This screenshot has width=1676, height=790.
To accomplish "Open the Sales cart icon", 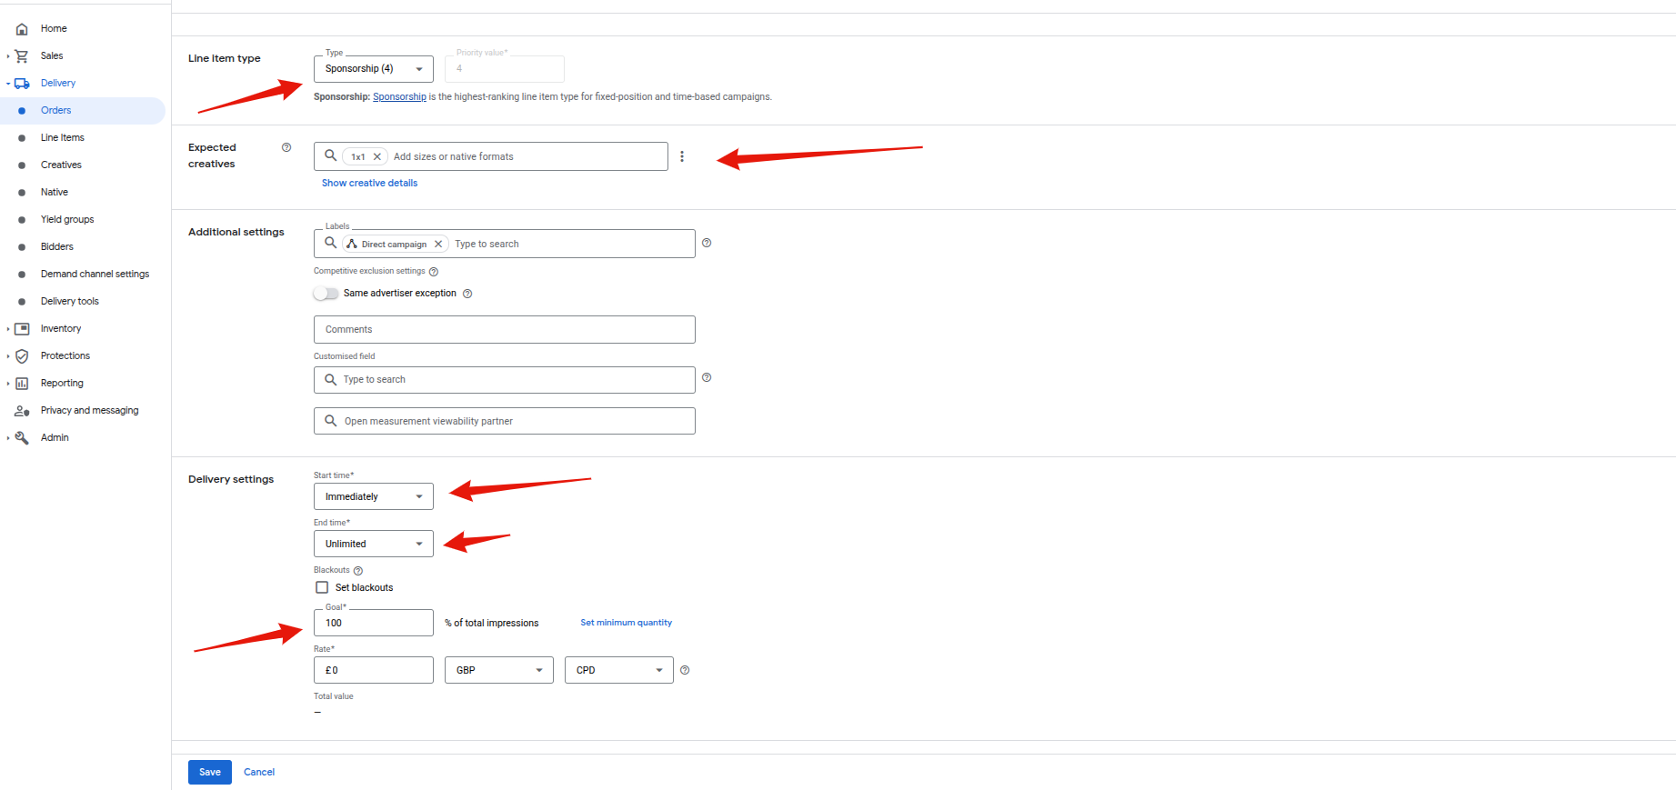I will [22, 56].
